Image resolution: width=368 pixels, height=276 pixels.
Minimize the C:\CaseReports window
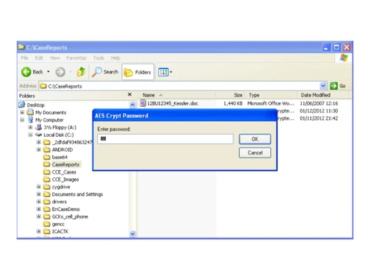coord(326,47)
